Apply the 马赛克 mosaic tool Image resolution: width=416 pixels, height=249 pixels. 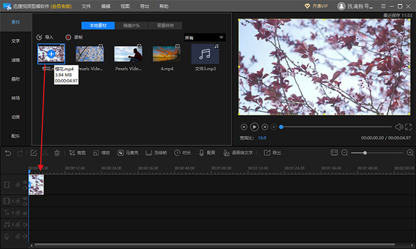coord(128,153)
